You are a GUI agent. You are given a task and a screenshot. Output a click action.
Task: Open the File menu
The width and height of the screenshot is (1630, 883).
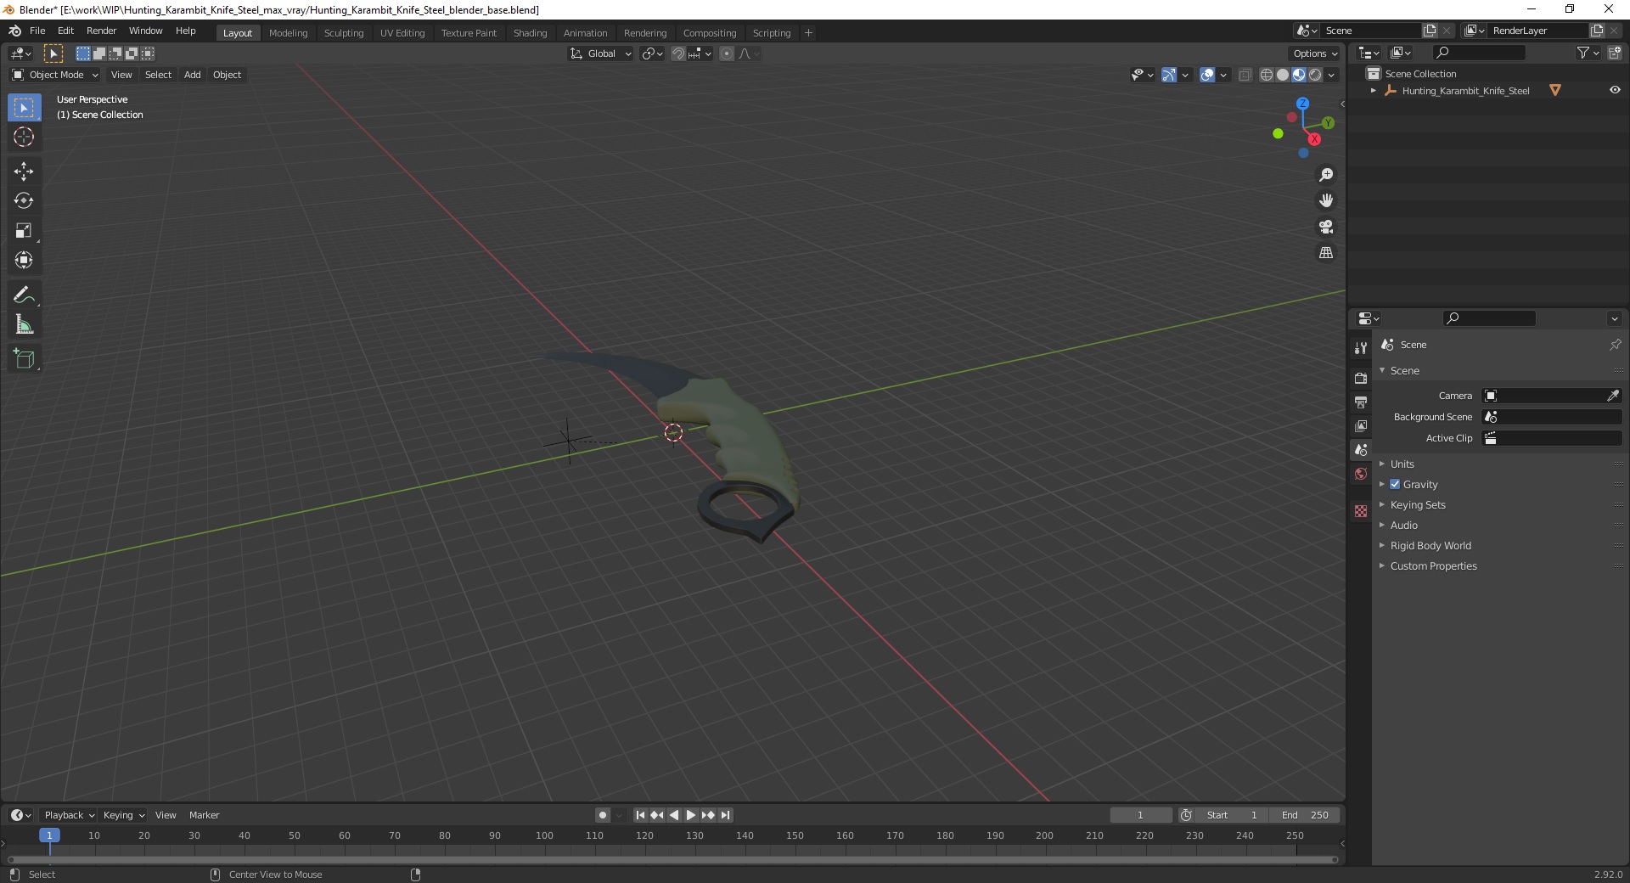pos(37,31)
